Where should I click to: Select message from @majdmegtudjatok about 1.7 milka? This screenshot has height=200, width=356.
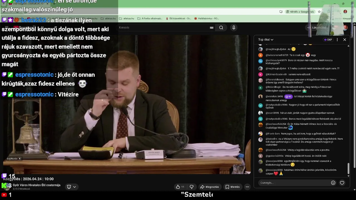[302, 68]
